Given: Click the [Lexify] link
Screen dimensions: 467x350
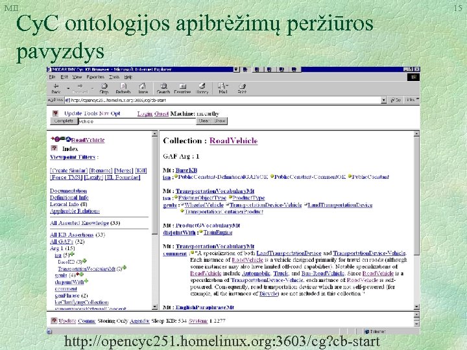Looking at the screenshot, I should click(93, 178).
